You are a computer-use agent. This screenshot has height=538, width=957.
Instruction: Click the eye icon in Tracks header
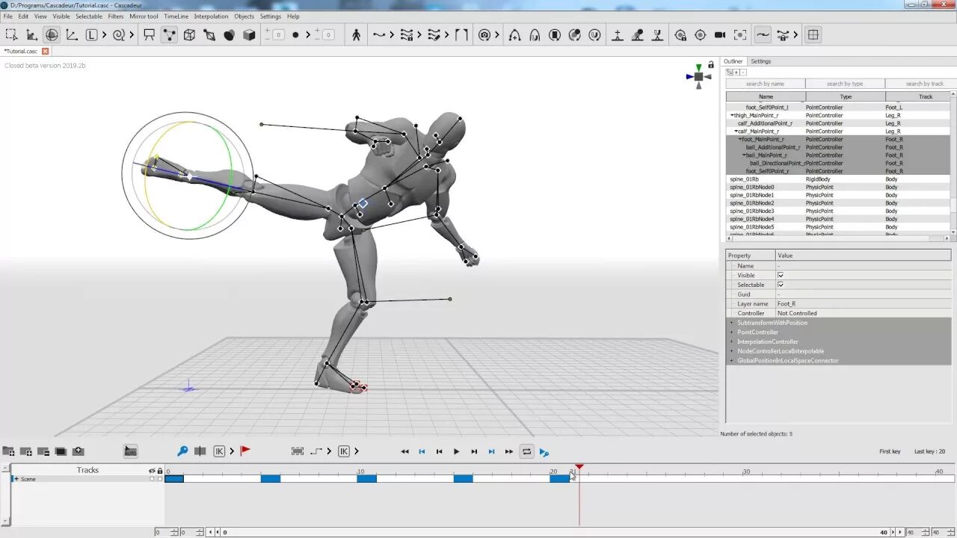coord(152,471)
